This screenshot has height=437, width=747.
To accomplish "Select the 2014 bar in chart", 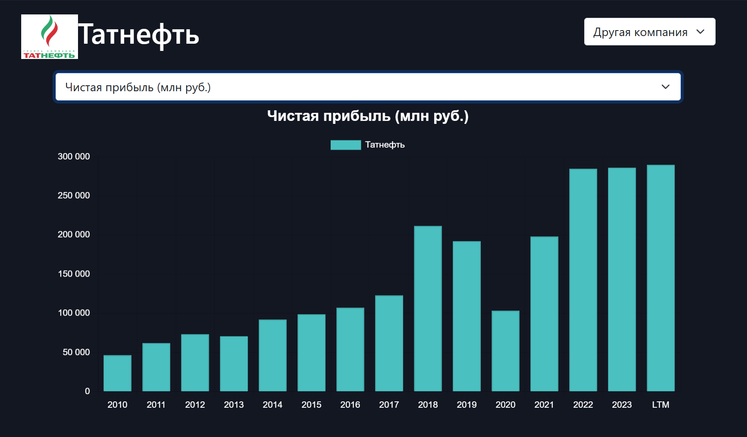I will click(273, 355).
